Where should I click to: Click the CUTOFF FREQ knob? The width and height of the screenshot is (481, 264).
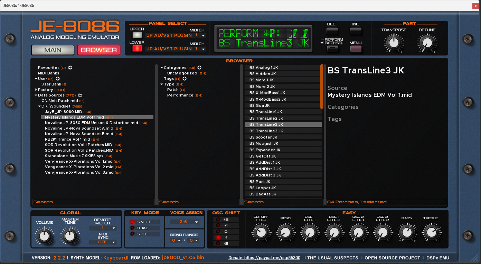pyautogui.click(x=261, y=232)
